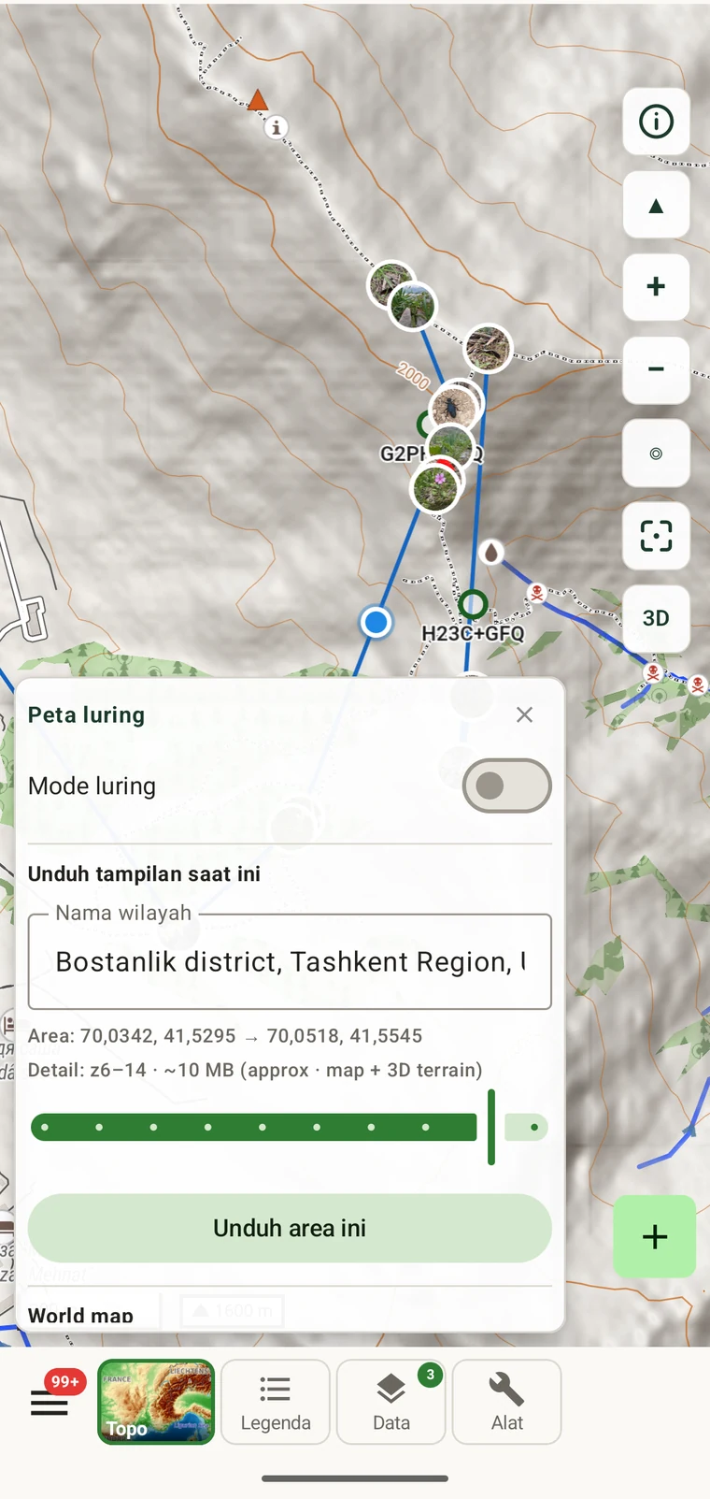Select the Topo map style thumbnail
710x1499 pixels.
click(x=156, y=1402)
